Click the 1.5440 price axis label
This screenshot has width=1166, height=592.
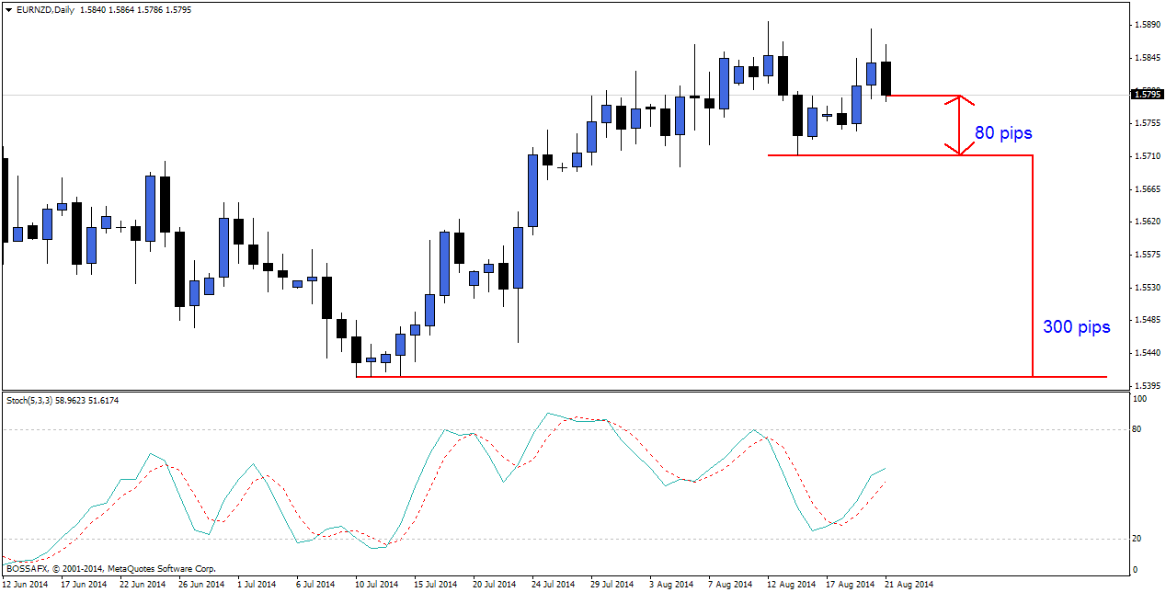tap(1146, 353)
